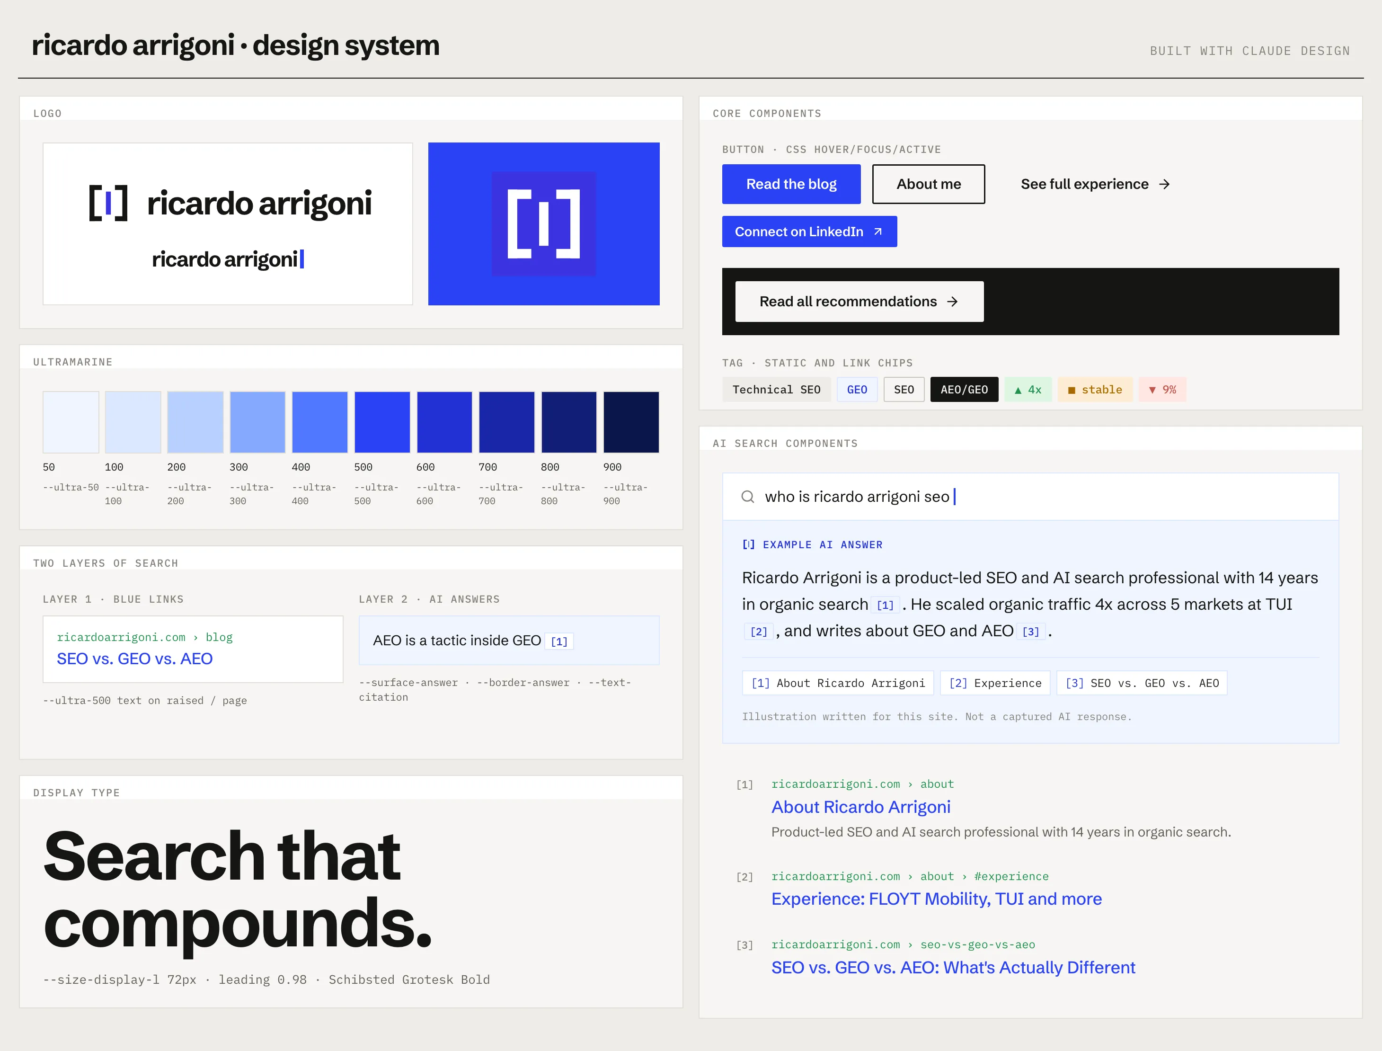The height and width of the screenshot is (1051, 1382).
Task: Click the orange stable chip
Action: coord(1094,390)
